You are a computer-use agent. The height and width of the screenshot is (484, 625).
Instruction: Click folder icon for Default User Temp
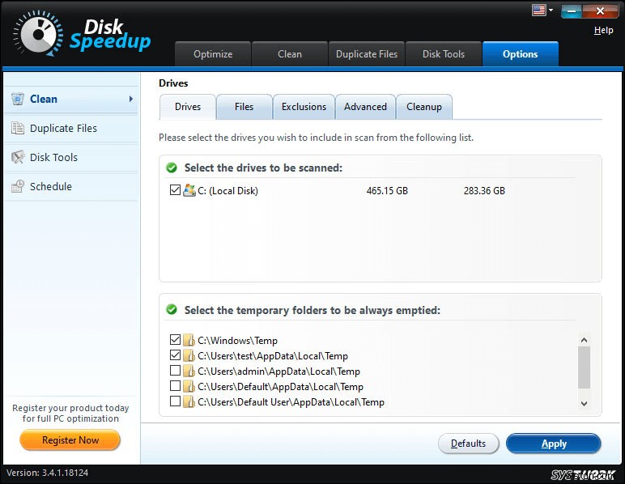[x=189, y=402]
